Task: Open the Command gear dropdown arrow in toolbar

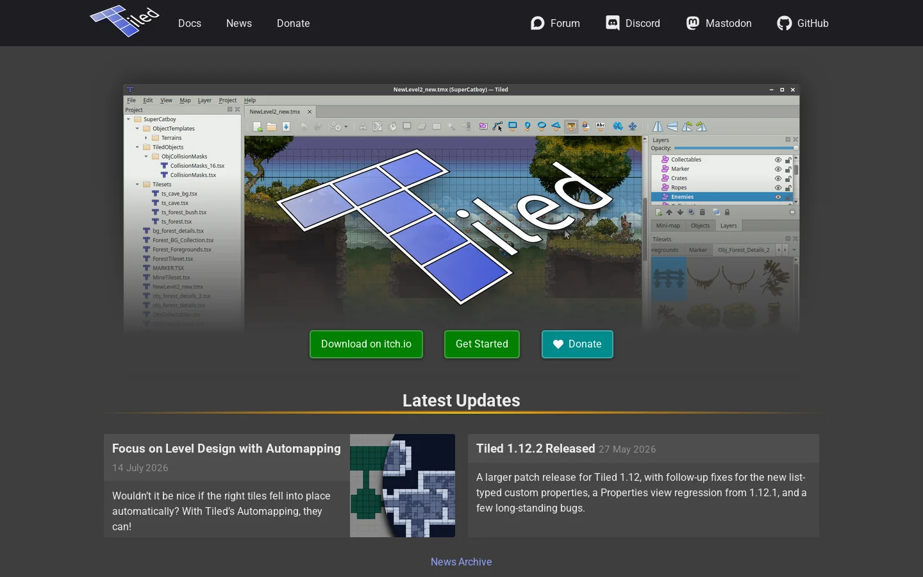Action: (x=346, y=127)
